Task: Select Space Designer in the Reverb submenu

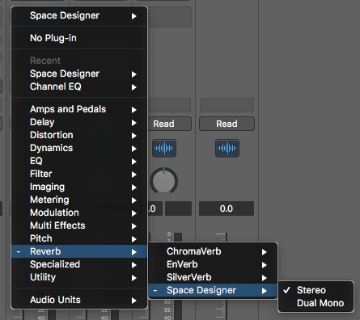Action: point(213,290)
